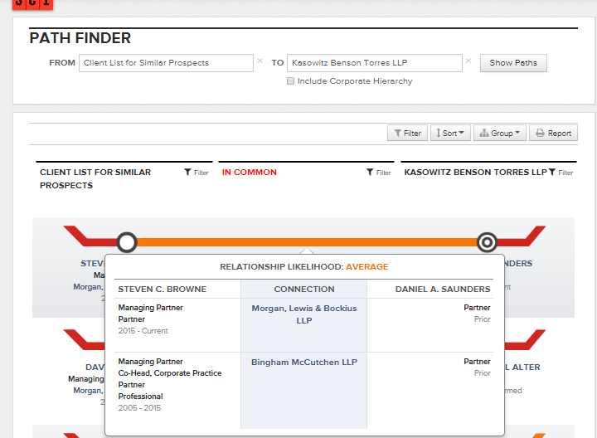Edit the FROM input field

[x=166, y=63]
